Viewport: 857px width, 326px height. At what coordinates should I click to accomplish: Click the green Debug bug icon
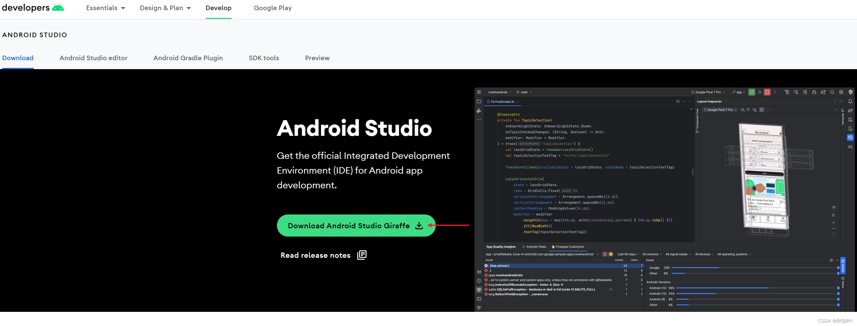click(x=759, y=92)
